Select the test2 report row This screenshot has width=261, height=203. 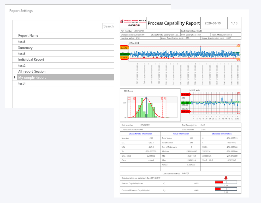pyautogui.click(x=22, y=66)
